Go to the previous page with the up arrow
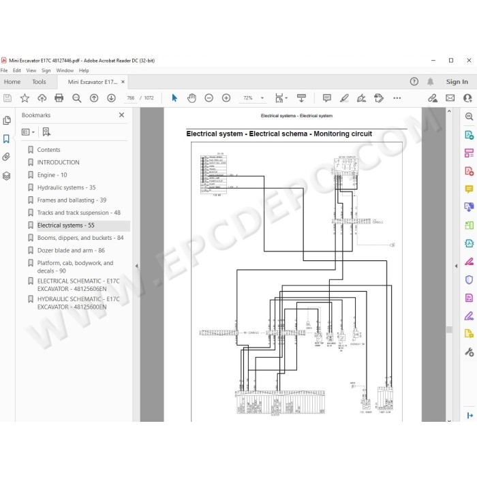477x477 pixels. pyautogui.click(x=94, y=98)
